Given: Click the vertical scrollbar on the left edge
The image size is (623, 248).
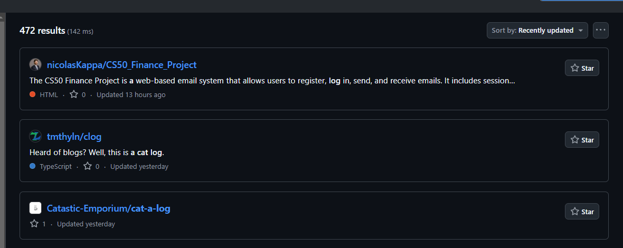Looking at the screenshot, I should point(2,106).
